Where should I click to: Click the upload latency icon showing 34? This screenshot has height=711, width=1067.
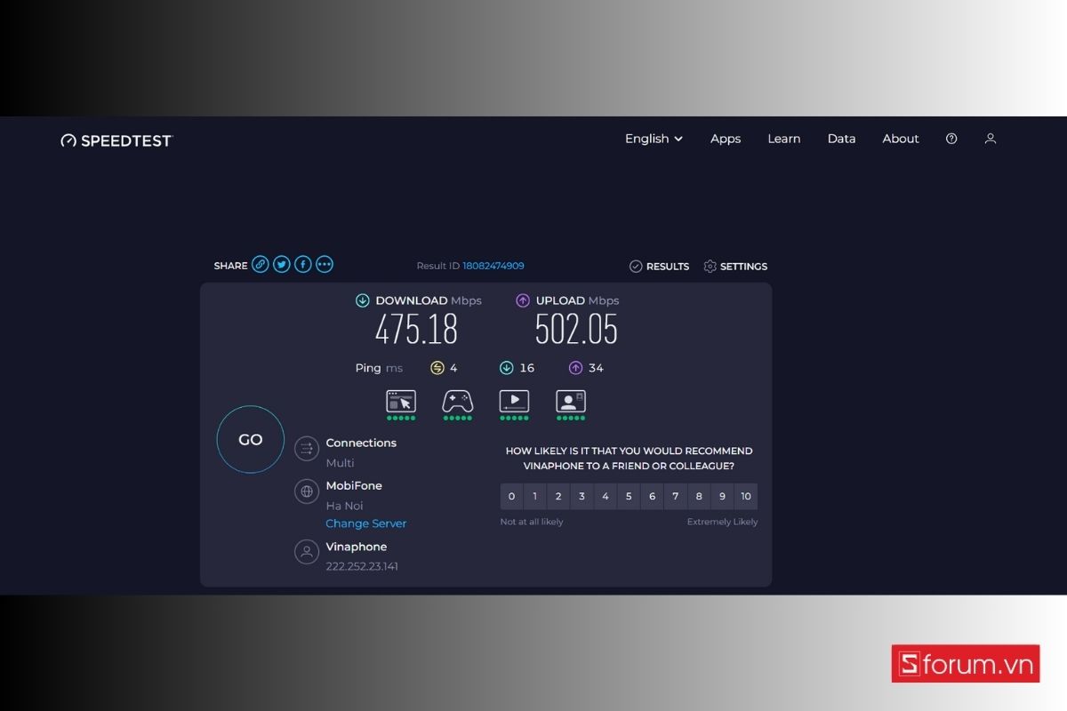click(x=575, y=368)
